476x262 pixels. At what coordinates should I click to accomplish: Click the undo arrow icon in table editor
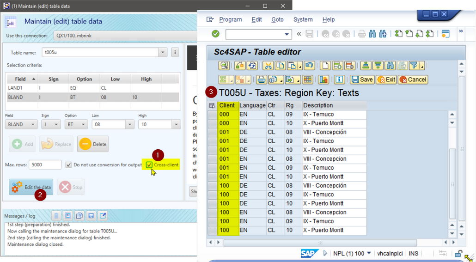click(x=309, y=66)
